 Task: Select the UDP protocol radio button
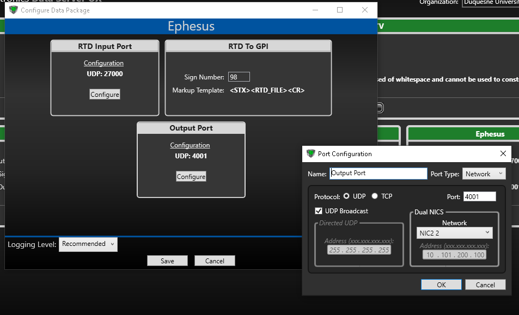pyautogui.click(x=346, y=196)
